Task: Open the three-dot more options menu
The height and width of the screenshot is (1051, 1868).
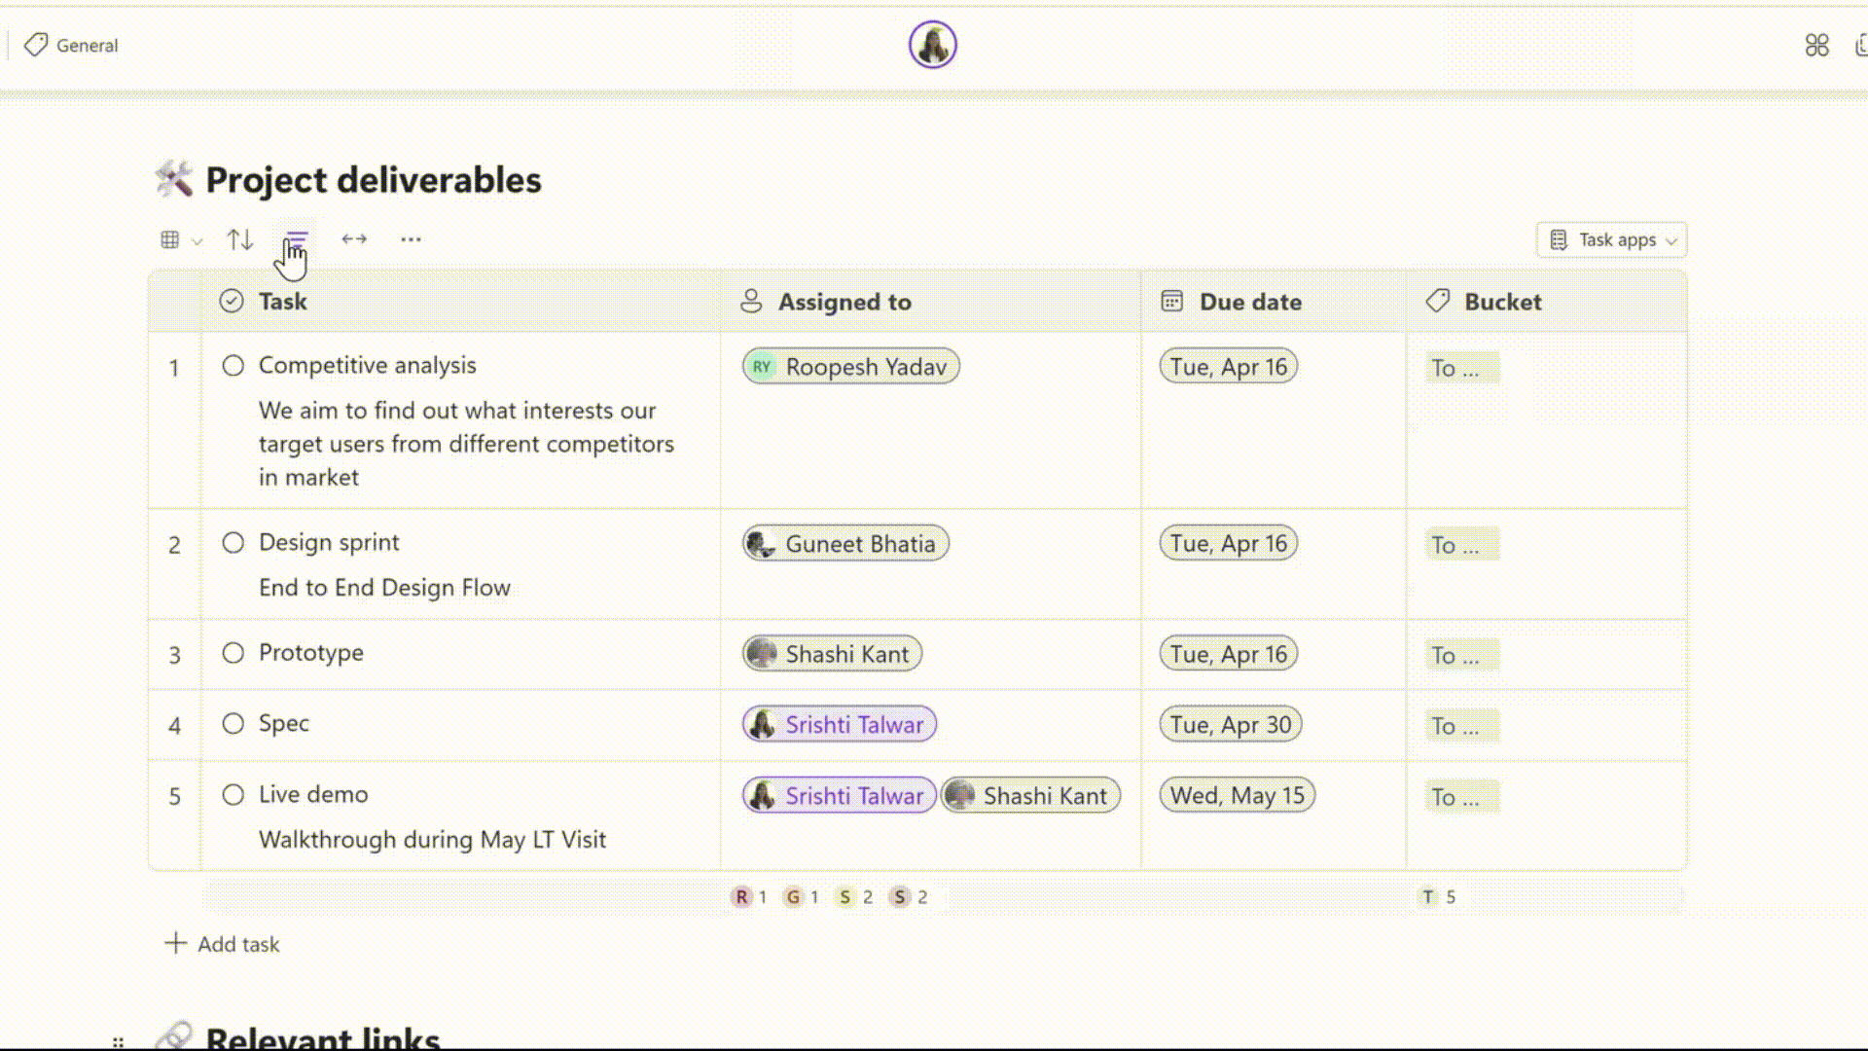Action: click(411, 239)
